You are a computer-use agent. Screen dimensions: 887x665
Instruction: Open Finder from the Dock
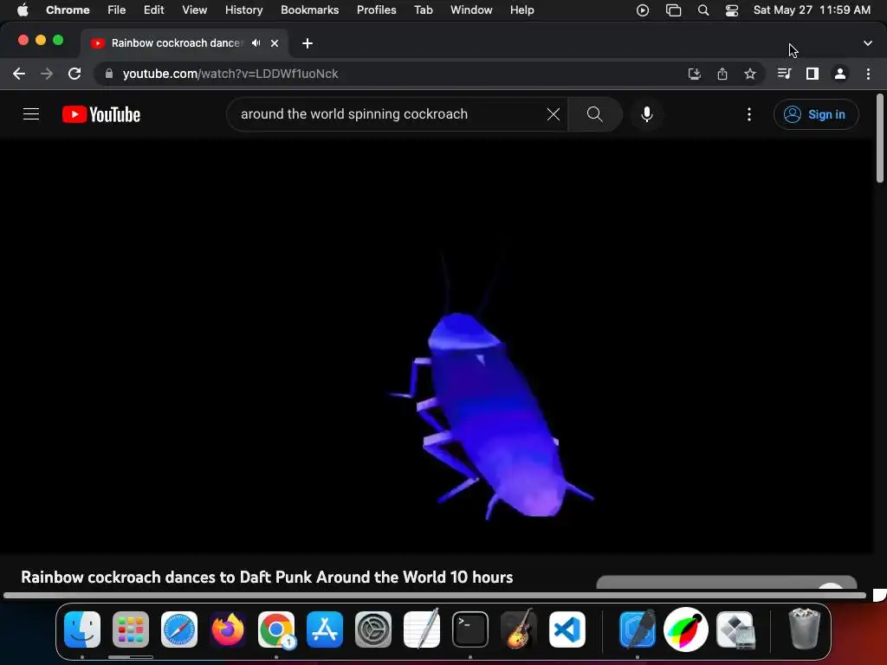[x=82, y=629]
